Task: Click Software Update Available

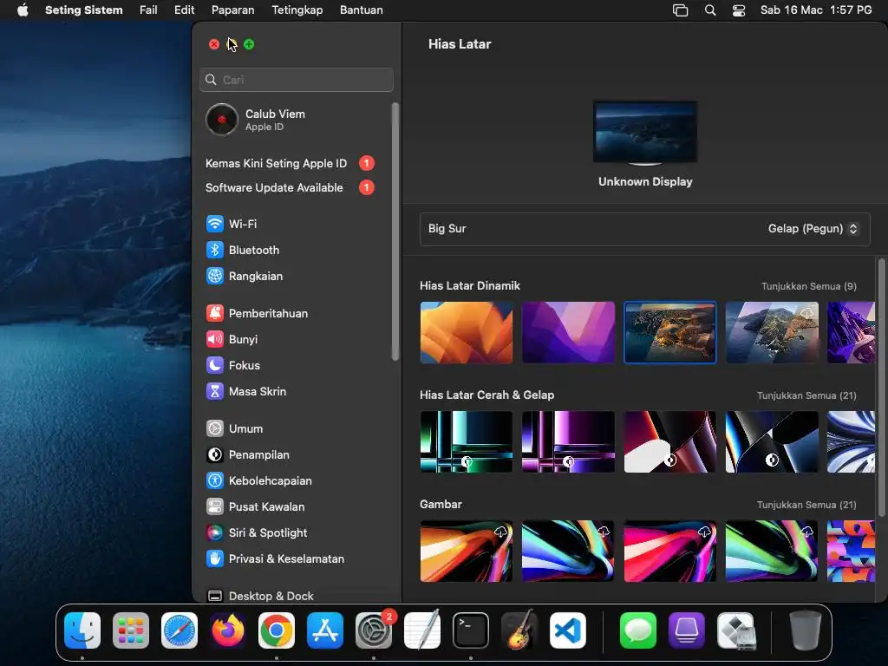Action: coord(290,187)
